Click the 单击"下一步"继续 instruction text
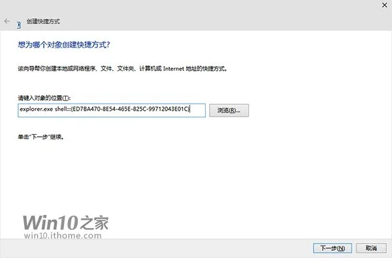The image size is (392, 258). 41,137
